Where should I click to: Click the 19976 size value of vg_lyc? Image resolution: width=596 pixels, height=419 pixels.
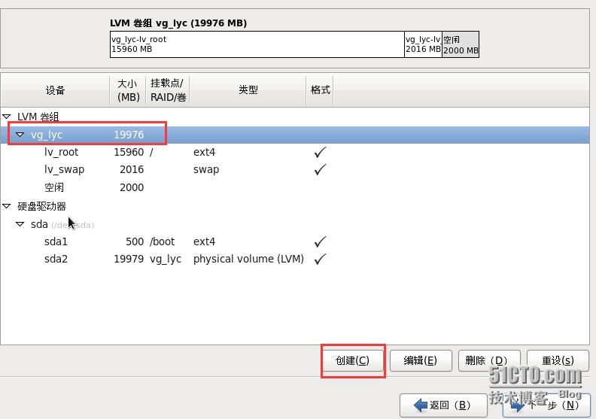click(129, 135)
